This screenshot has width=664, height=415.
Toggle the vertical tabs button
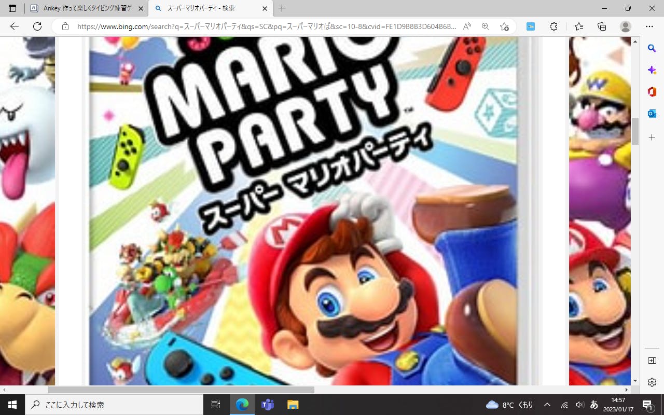(x=12, y=8)
